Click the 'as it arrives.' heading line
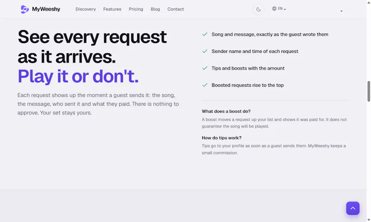 (66, 57)
